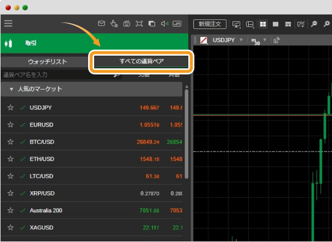Click the scrollbar up arrow in symbol list
This screenshot has height=242, width=332.
[x=187, y=87]
